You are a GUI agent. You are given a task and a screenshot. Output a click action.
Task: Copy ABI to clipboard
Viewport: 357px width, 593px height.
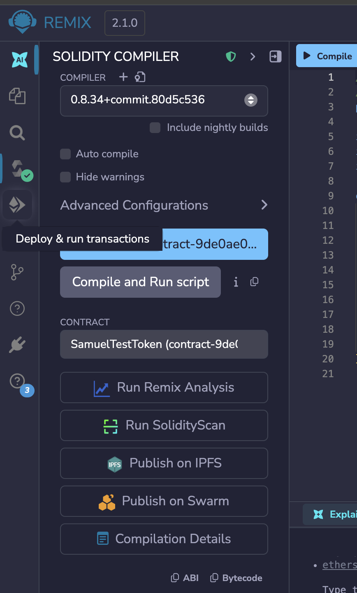click(x=185, y=578)
